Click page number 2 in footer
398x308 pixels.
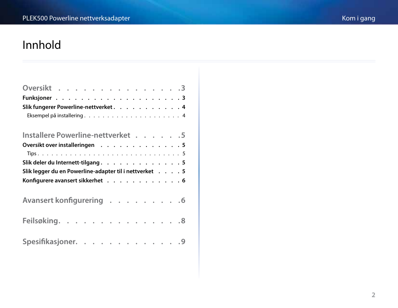click(x=373, y=295)
